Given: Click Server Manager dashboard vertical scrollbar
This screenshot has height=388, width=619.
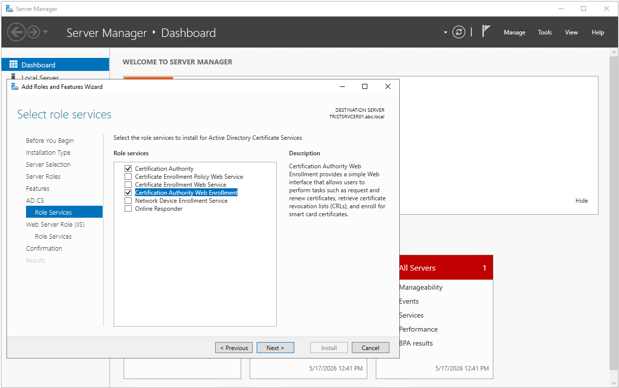Looking at the screenshot, I should pyautogui.click(x=613, y=212).
